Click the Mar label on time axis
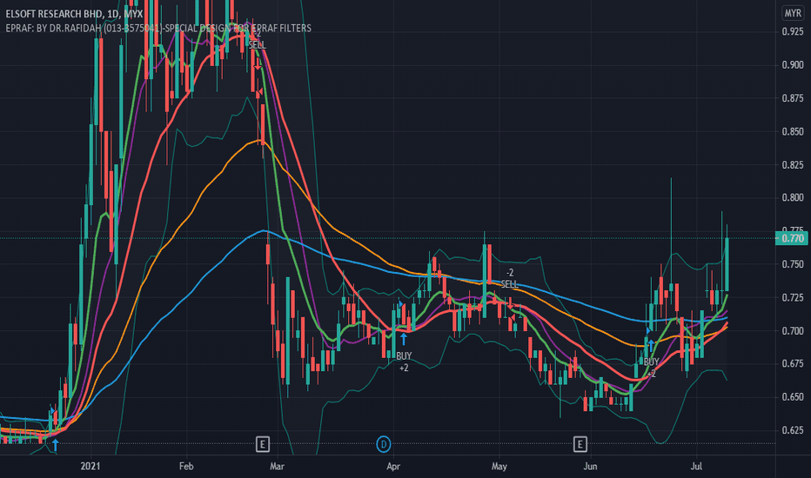This screenshot has width=811, height=478. (278, 466)
